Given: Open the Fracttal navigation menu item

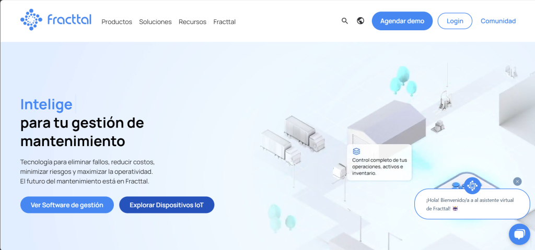Looking at the screenshot, I should pyautogui.click(x=225, y=22).
